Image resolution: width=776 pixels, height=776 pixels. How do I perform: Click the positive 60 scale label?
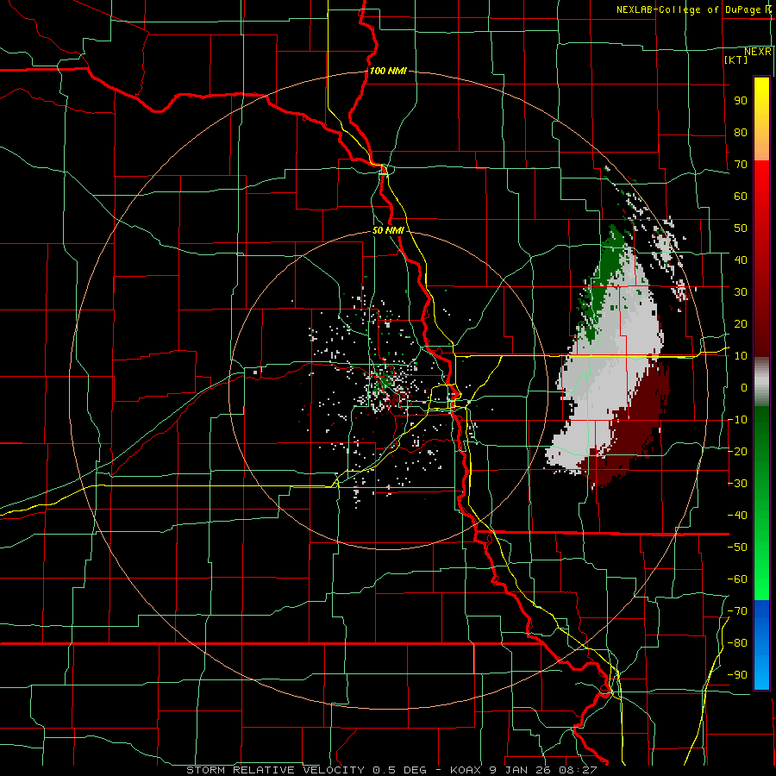click(741, 197)
